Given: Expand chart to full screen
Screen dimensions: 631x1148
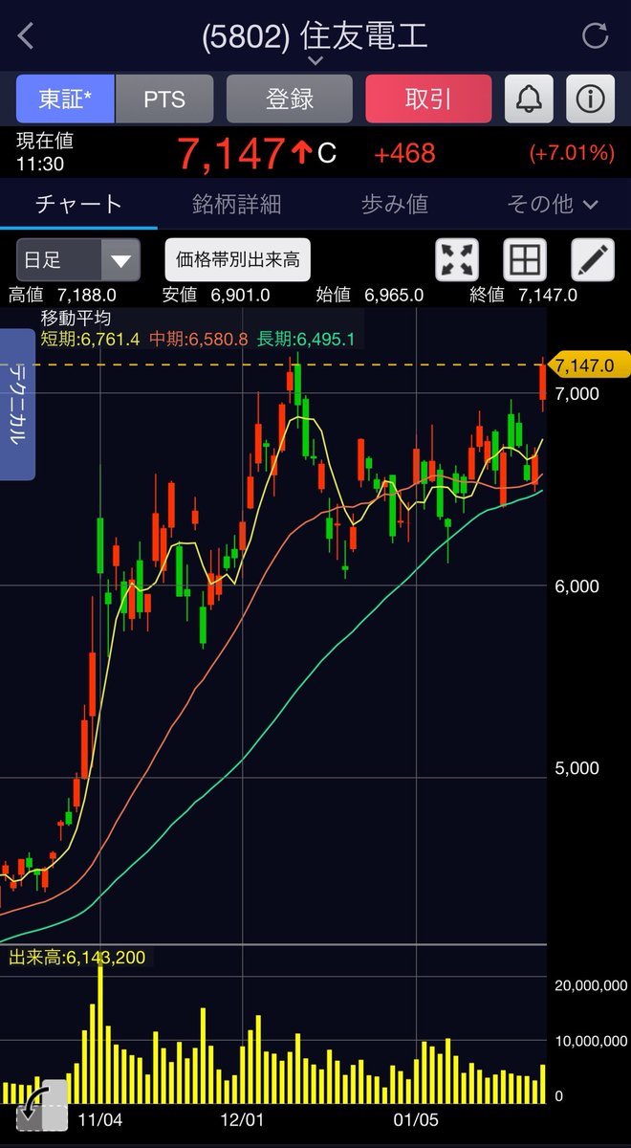Looking at the screenshot, I should 457,259.
